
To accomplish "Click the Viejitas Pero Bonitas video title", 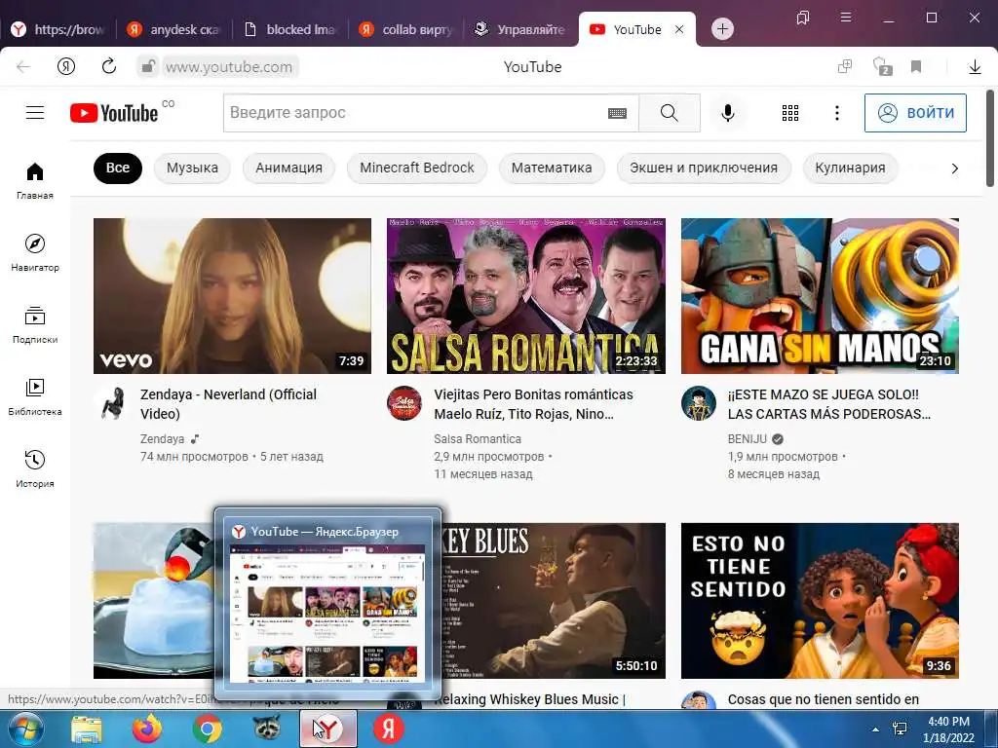I will (533, 404).
